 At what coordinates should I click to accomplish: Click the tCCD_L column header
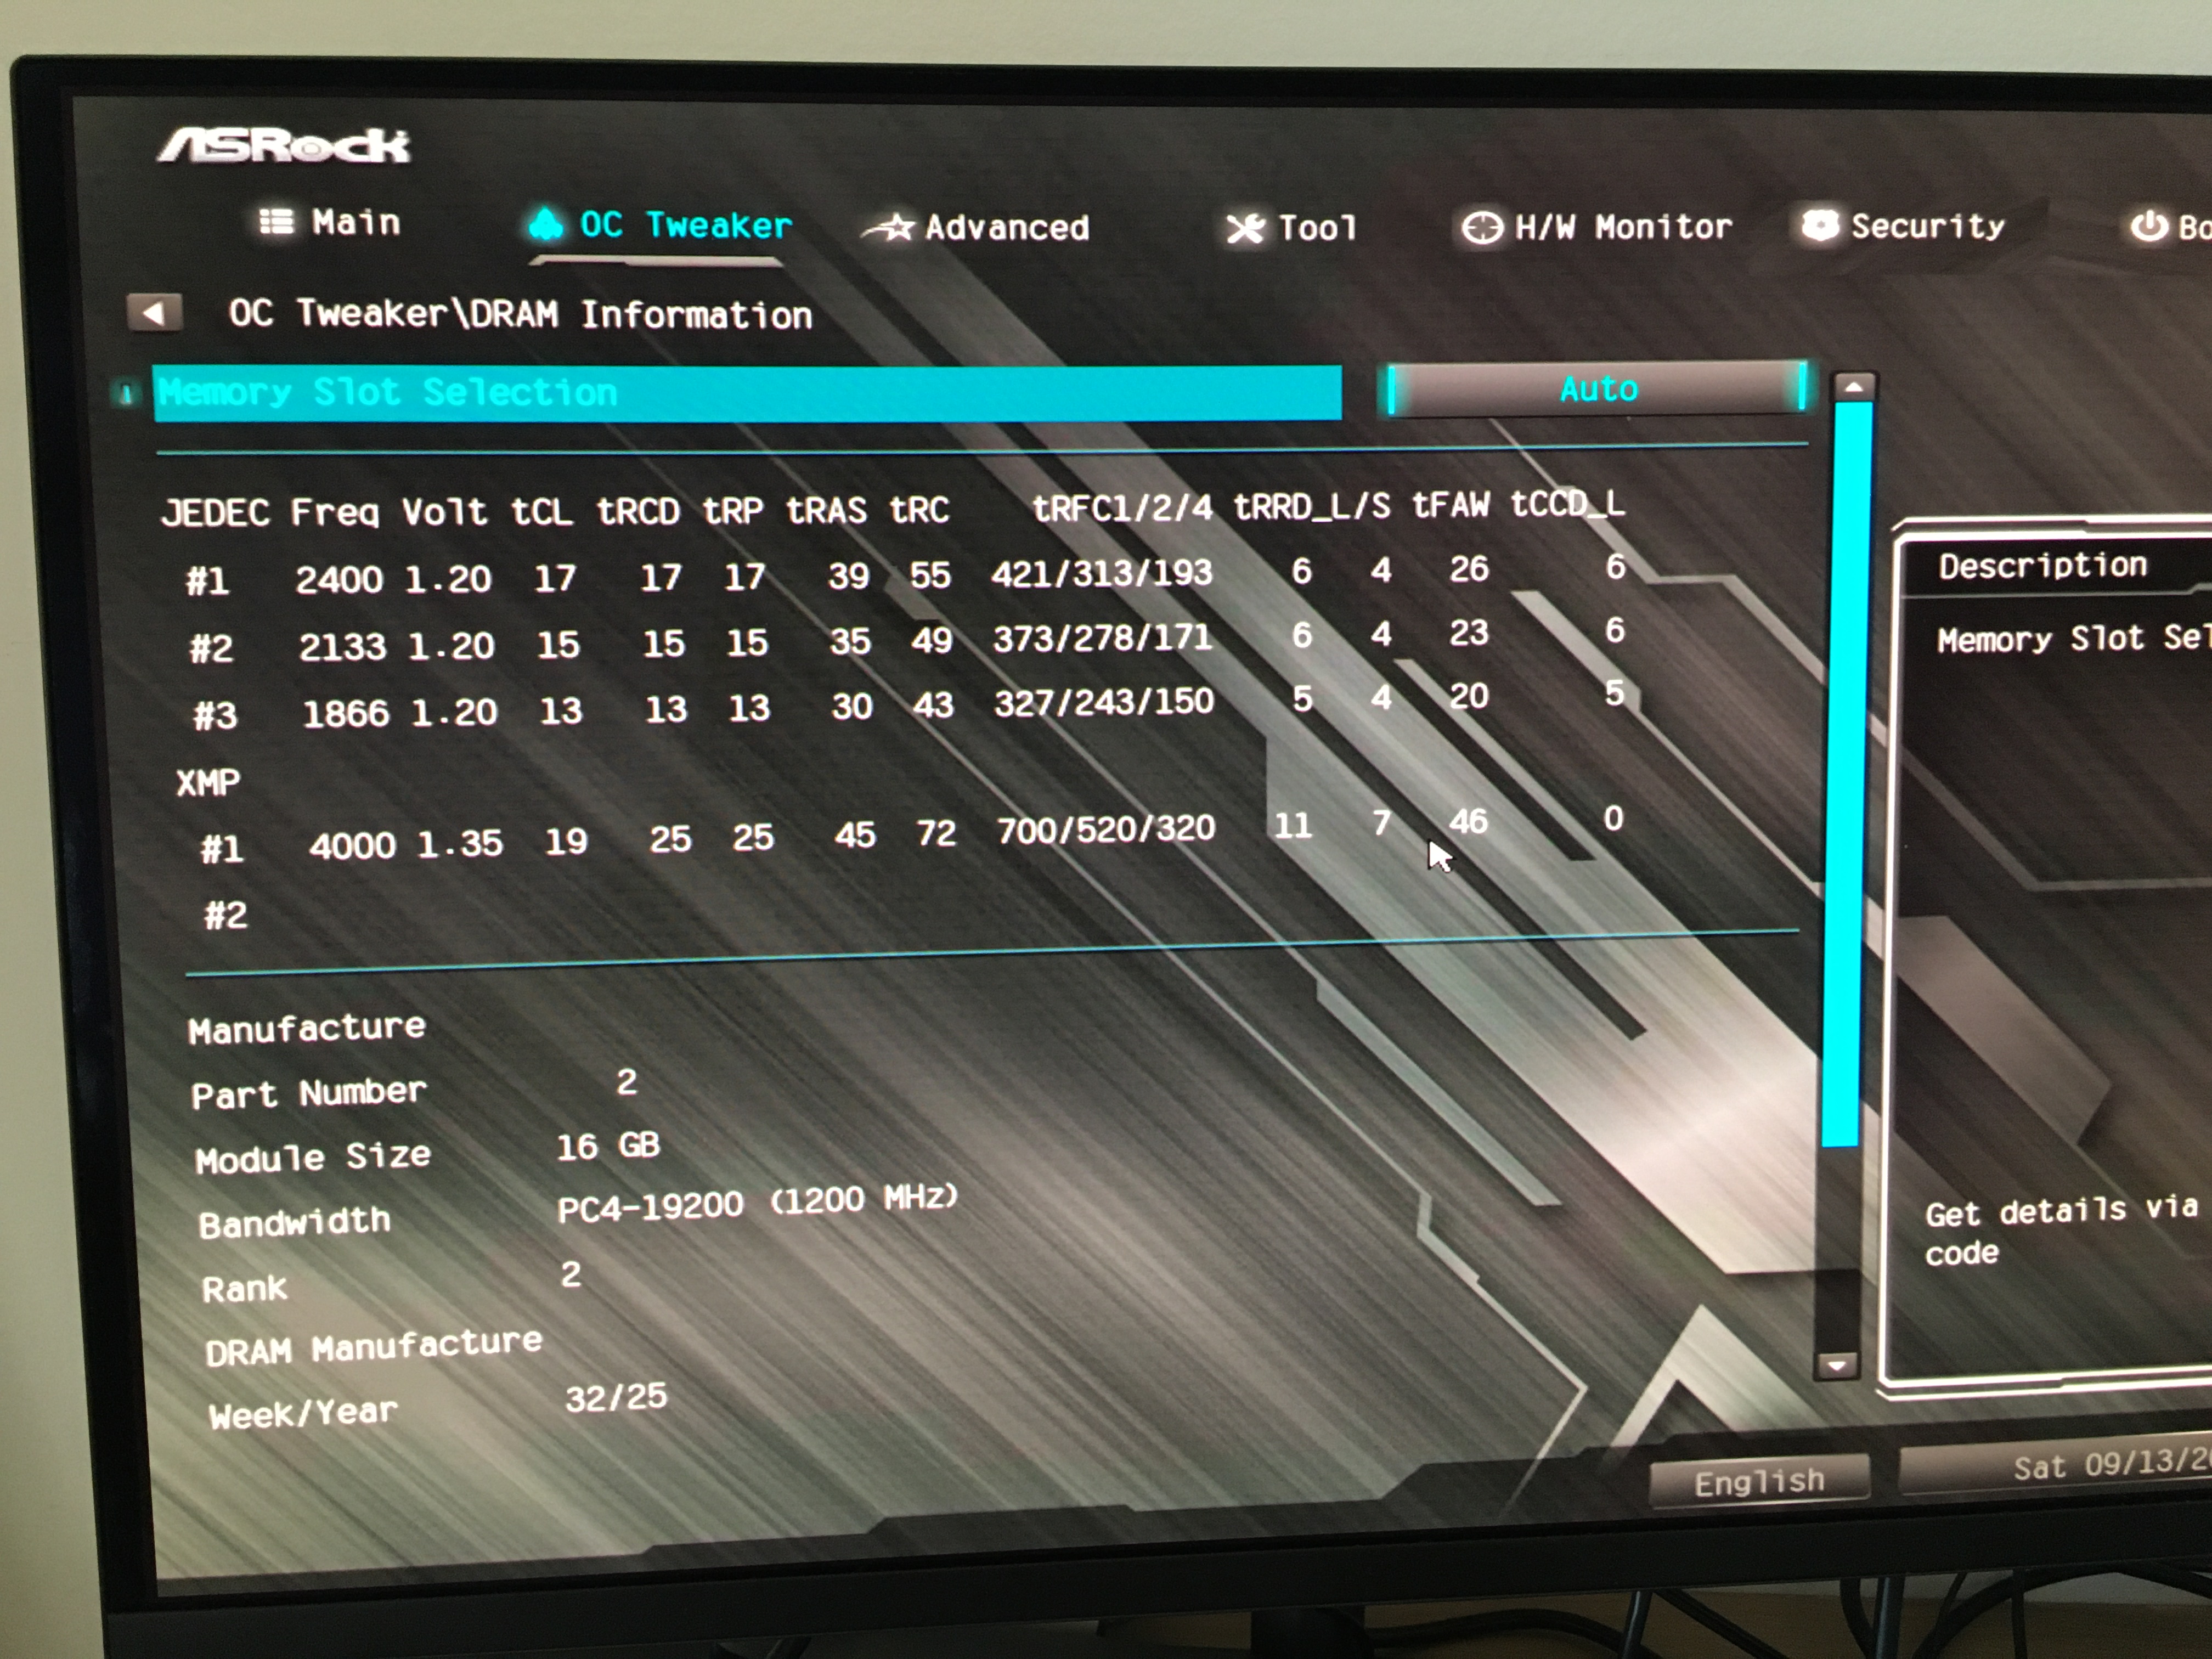[1567, 503]
